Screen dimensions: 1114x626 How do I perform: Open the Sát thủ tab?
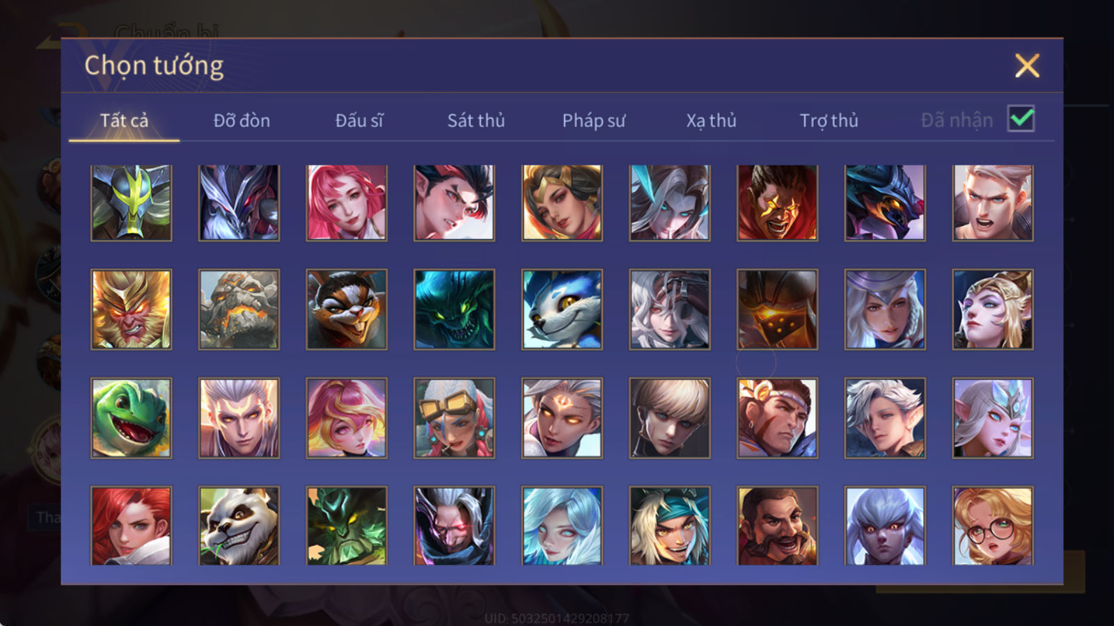click(476, 120)
